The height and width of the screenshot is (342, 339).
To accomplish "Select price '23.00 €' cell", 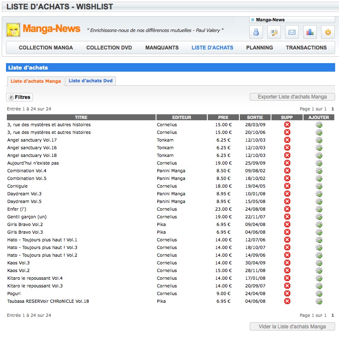I will (223, 209).
